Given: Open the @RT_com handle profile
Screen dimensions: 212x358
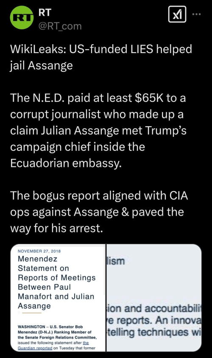Looking at the screenshot, I should (x=60, y=26).
